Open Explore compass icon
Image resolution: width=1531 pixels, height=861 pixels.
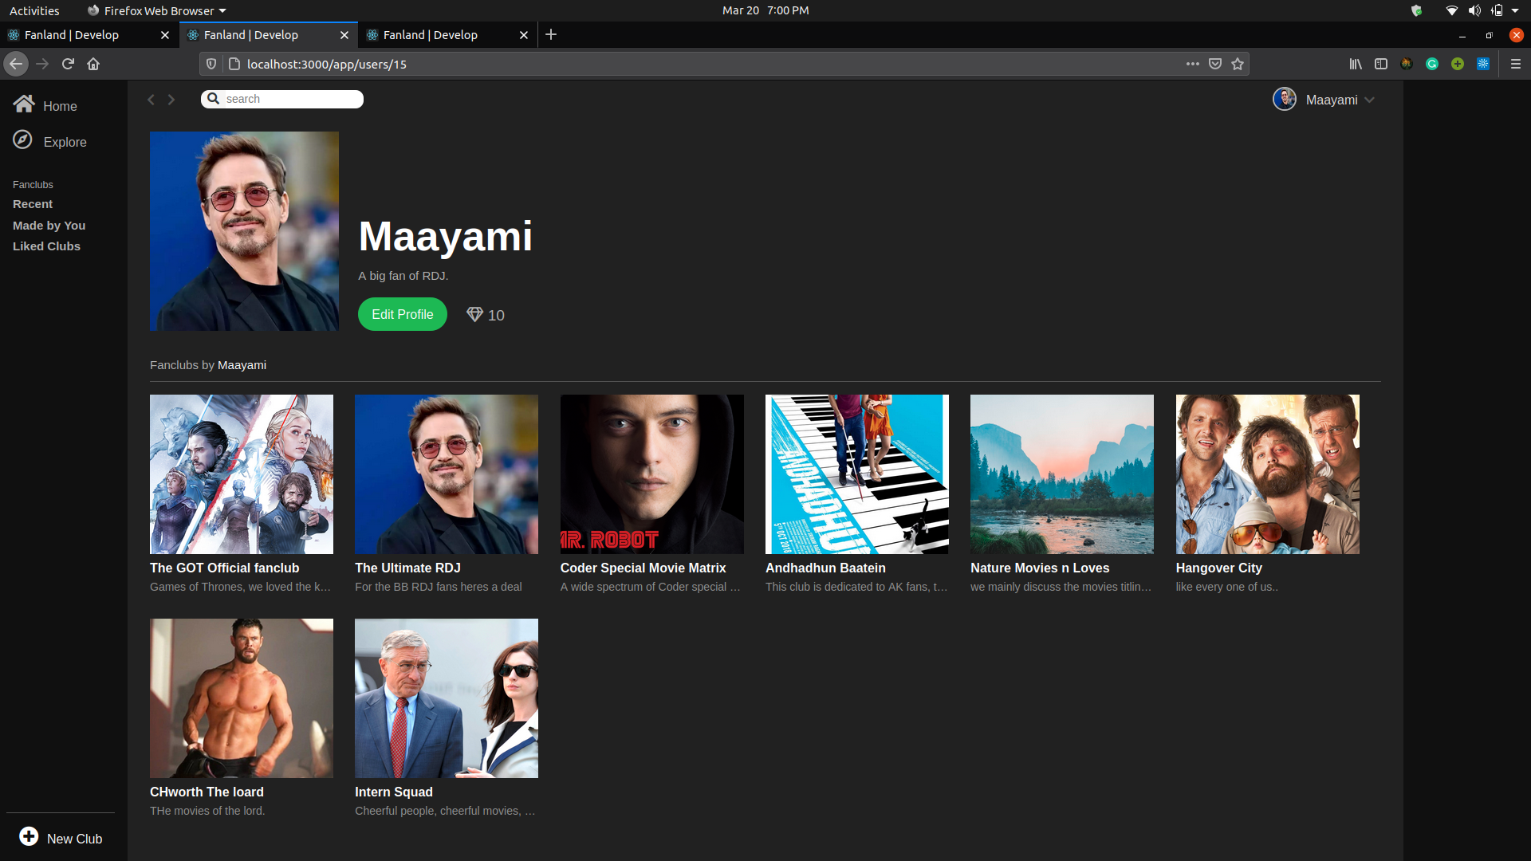23,140
